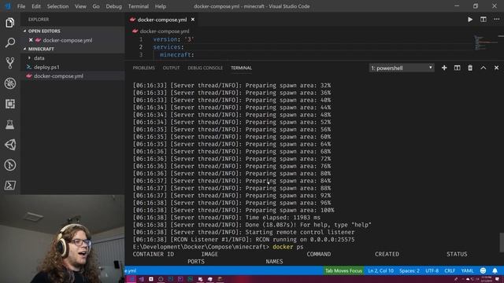Open the Help menu

click(x=161, y=6)
